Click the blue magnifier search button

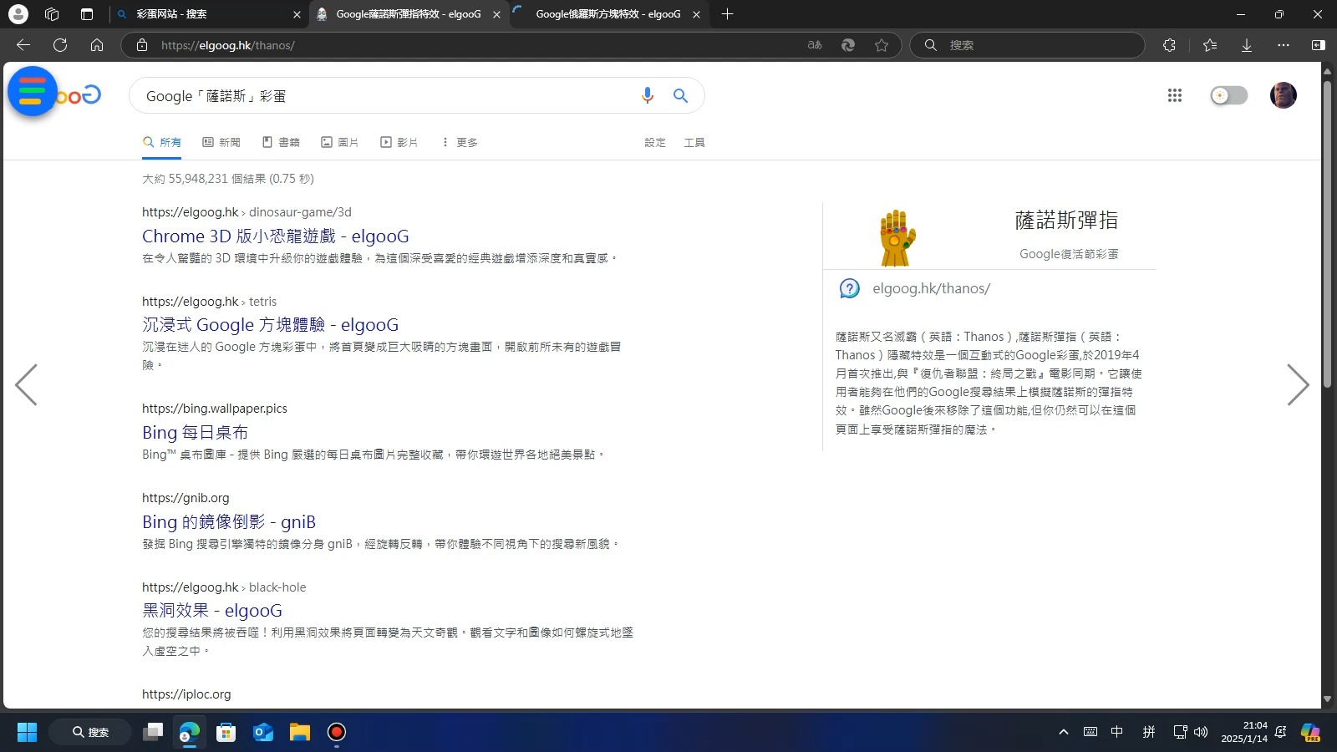[x=681, y=96]
